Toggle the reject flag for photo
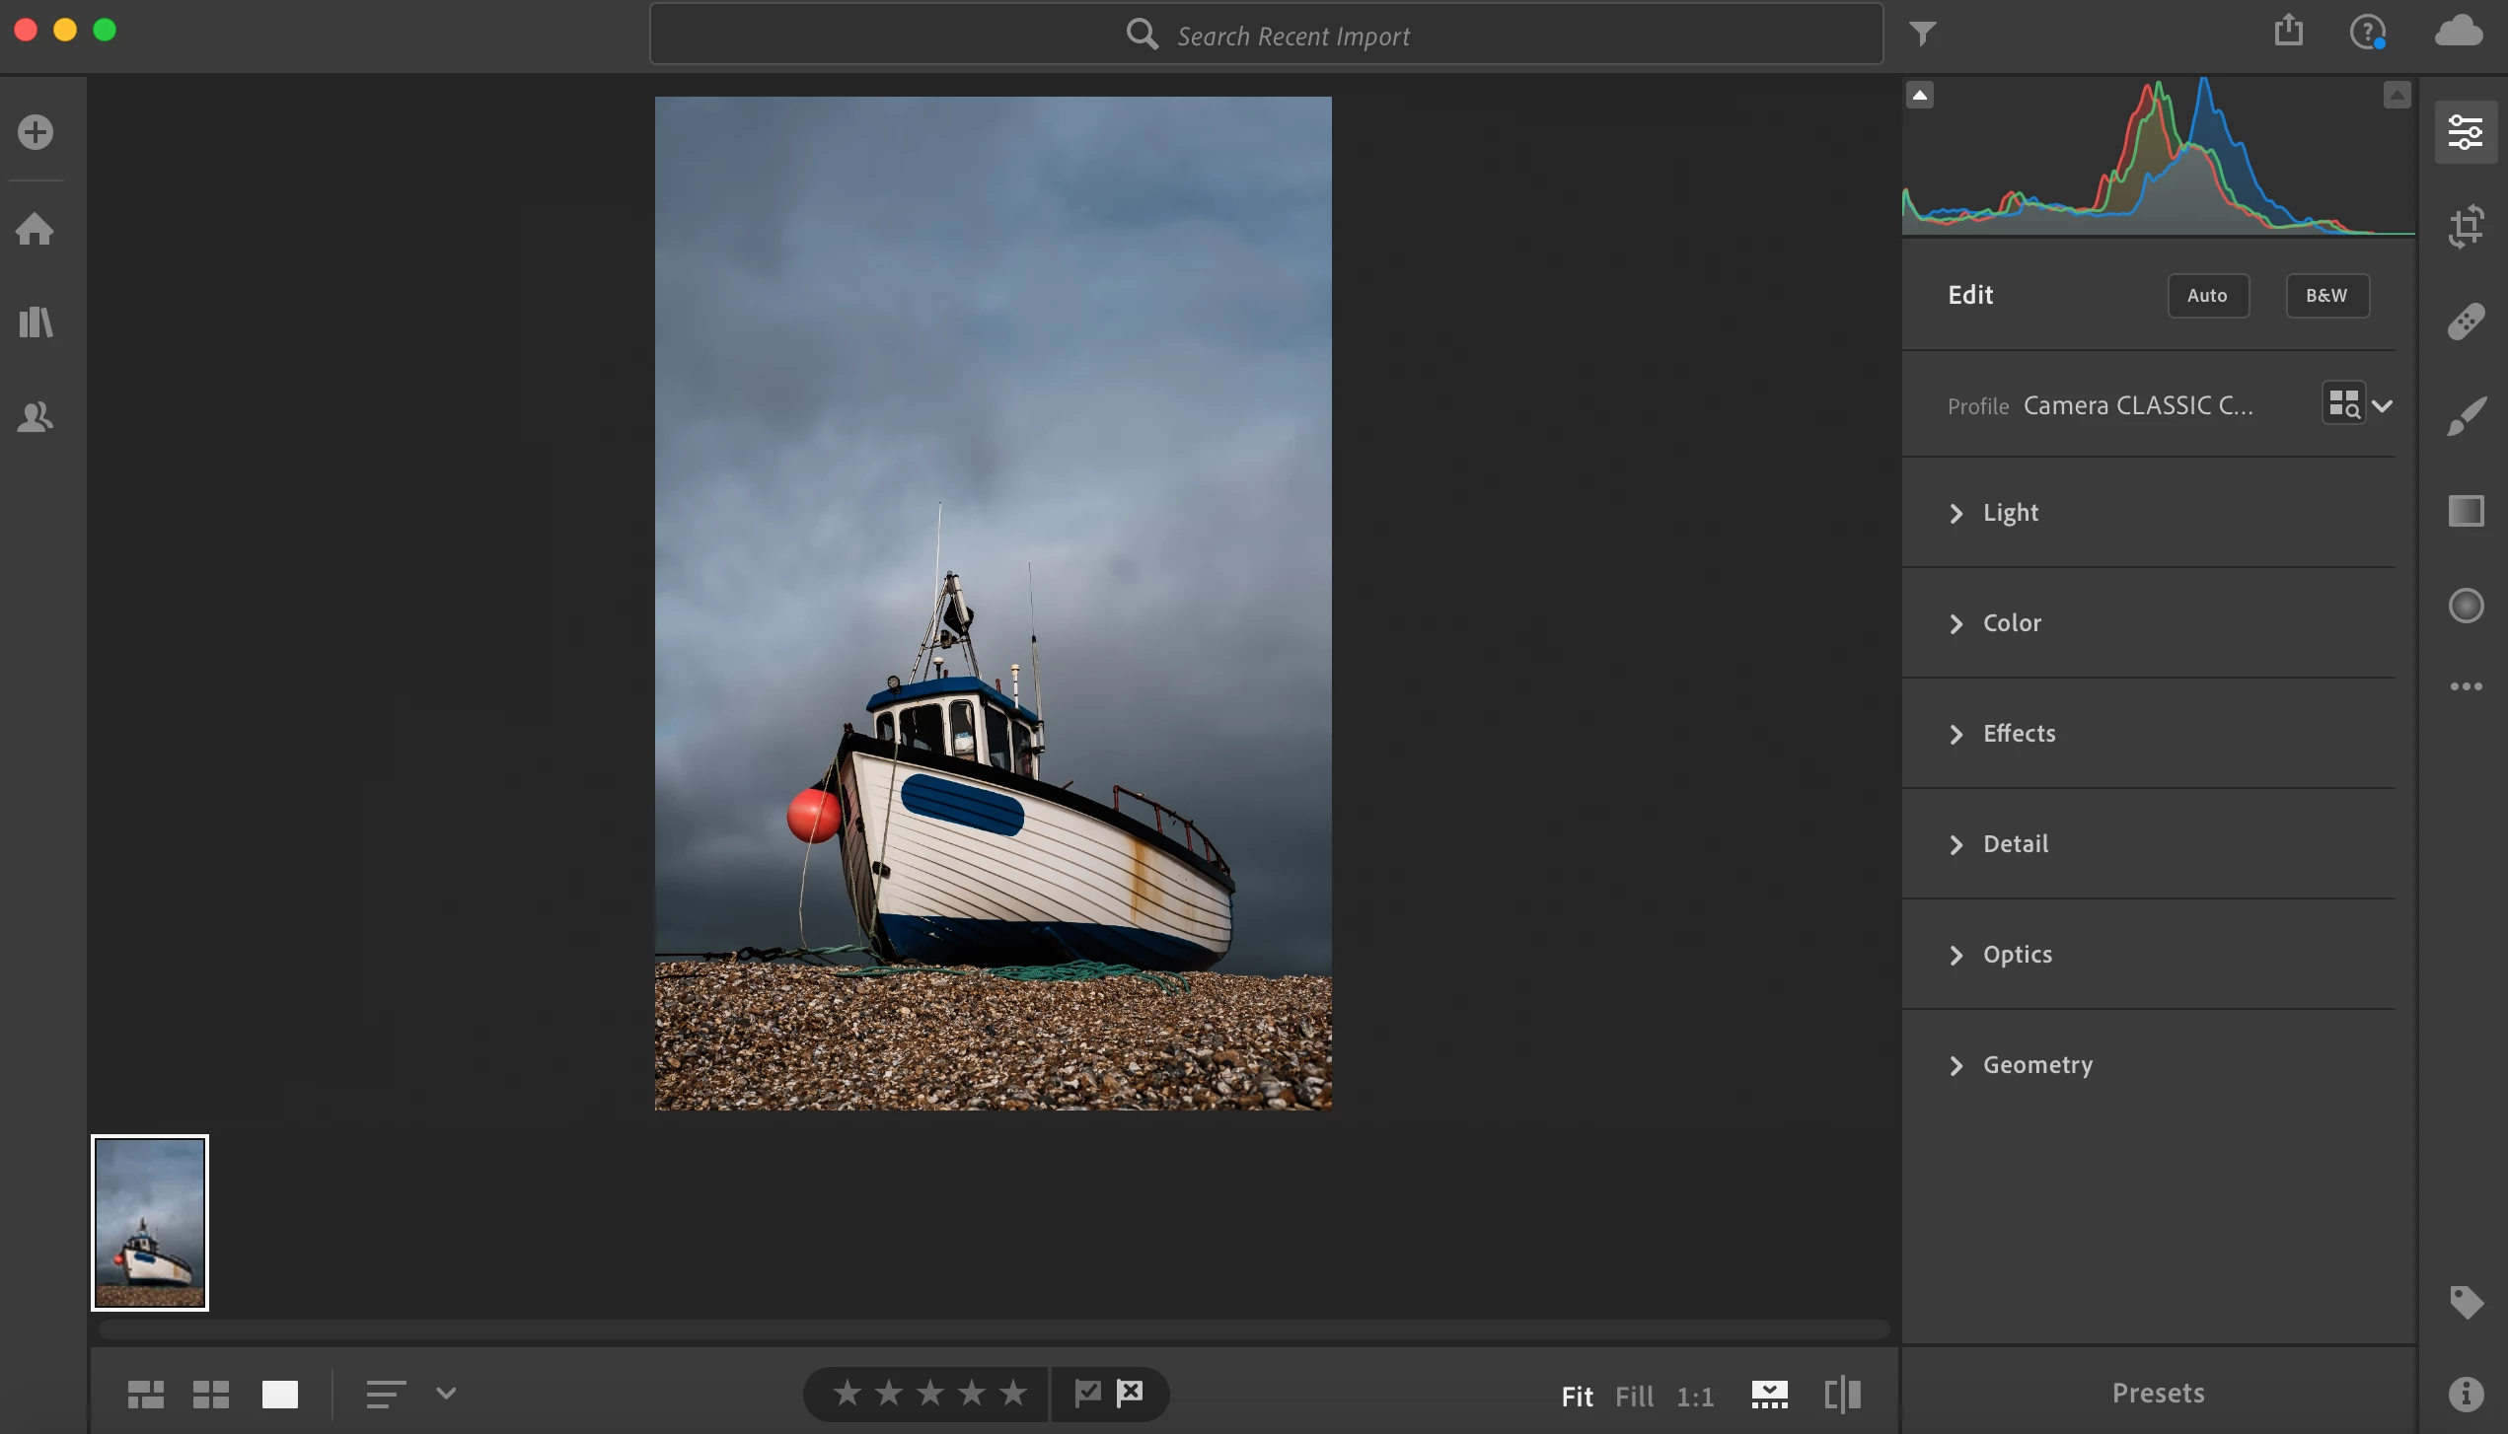Image resolution: width=2508 pixels, height=1434 pixels. pos(1130,1393)
